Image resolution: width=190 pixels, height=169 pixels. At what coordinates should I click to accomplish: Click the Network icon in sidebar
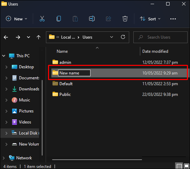(12, 158)
